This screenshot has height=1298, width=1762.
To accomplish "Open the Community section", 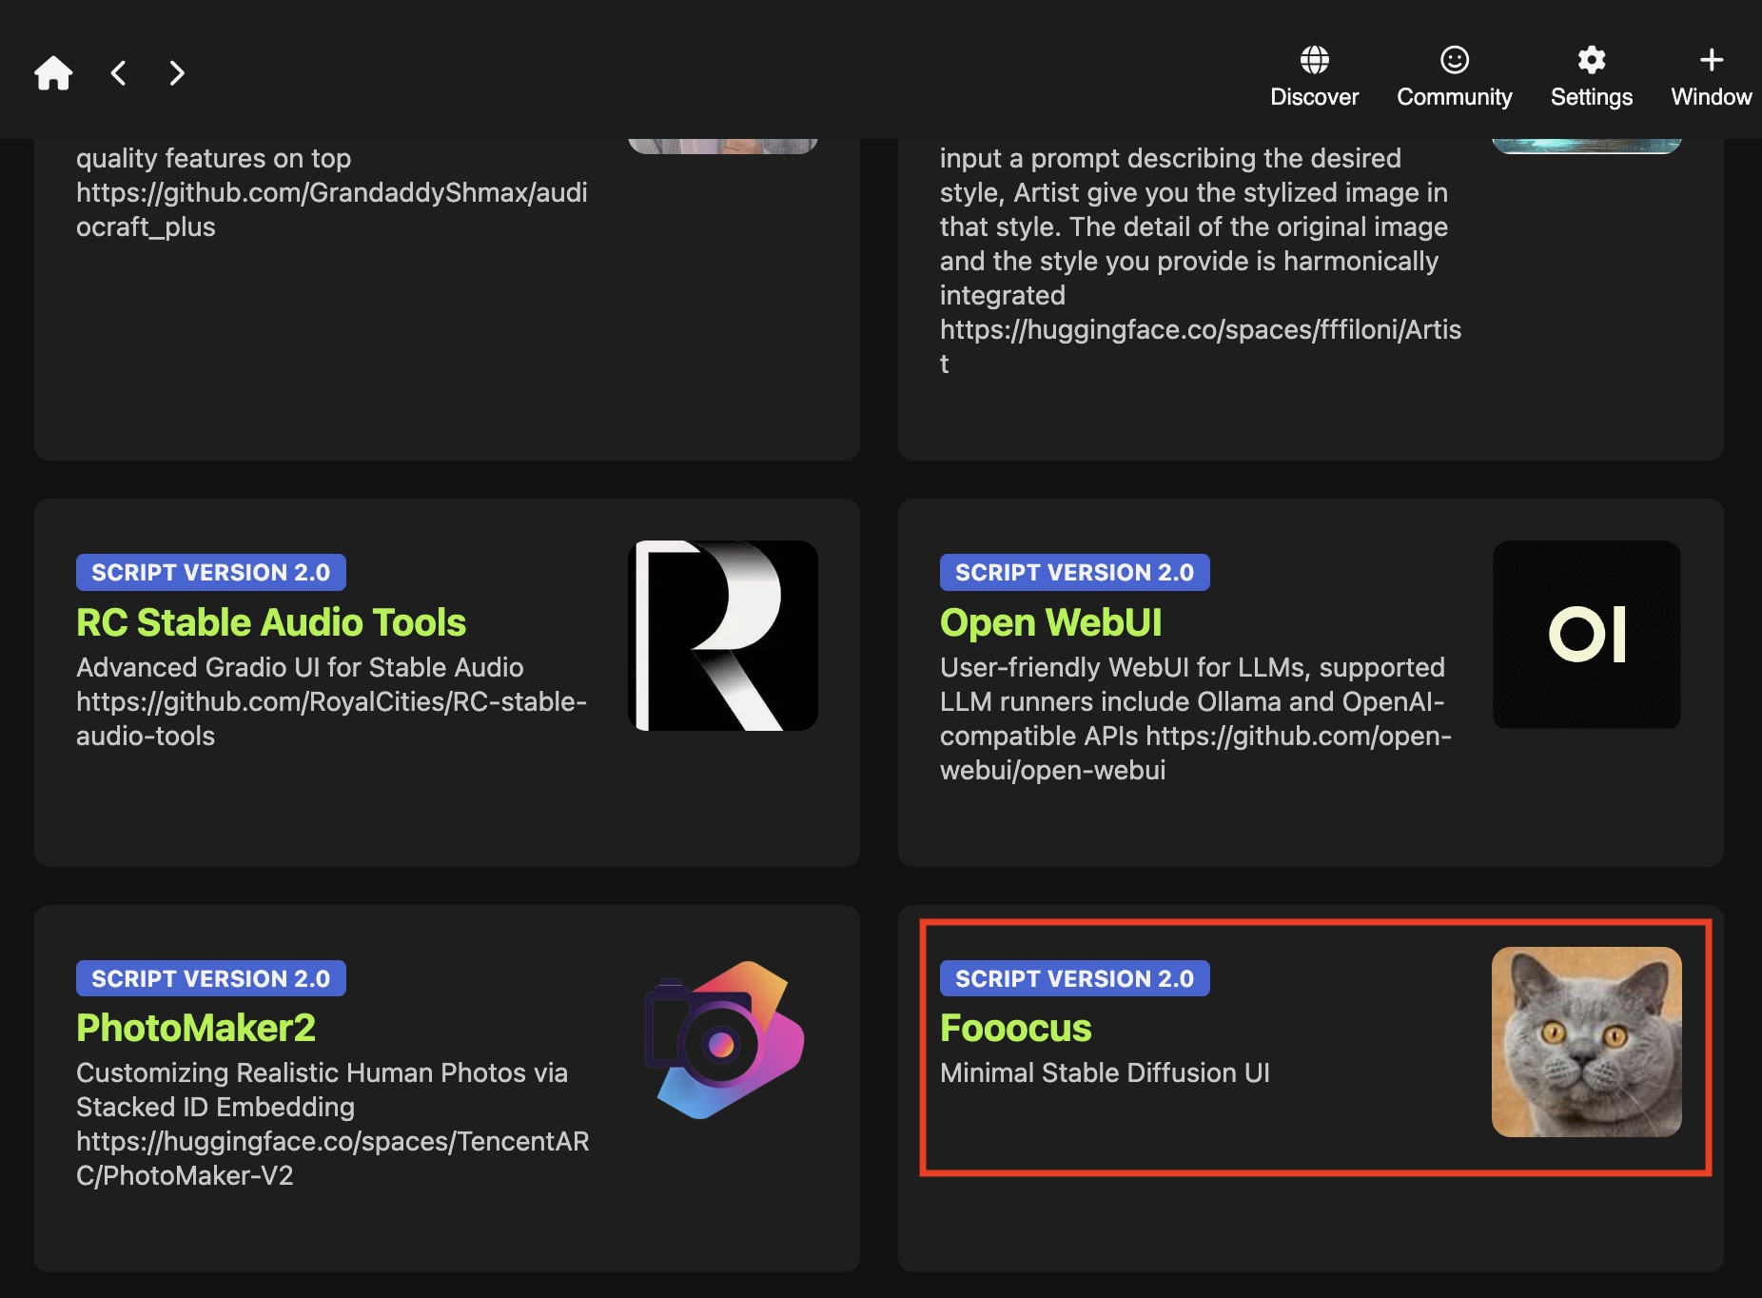I will click(x=1454, y=76).
